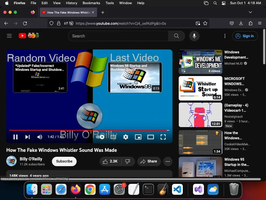This screenshot has width=266, height=200.
Task: Open new tab with plus button
Action: [103, 12]
